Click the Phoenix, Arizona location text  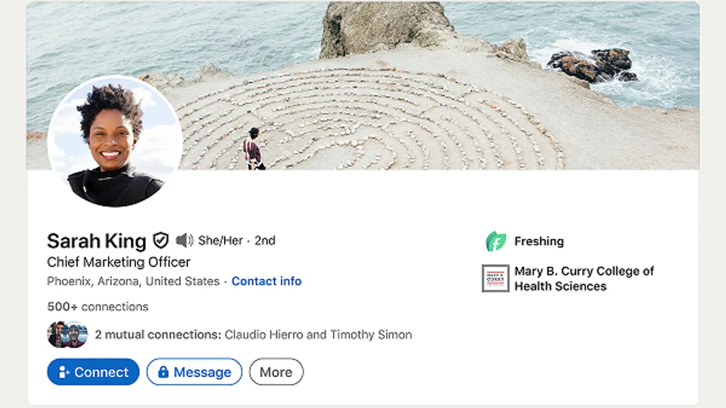pyautogui.click(x=133, y=281)
